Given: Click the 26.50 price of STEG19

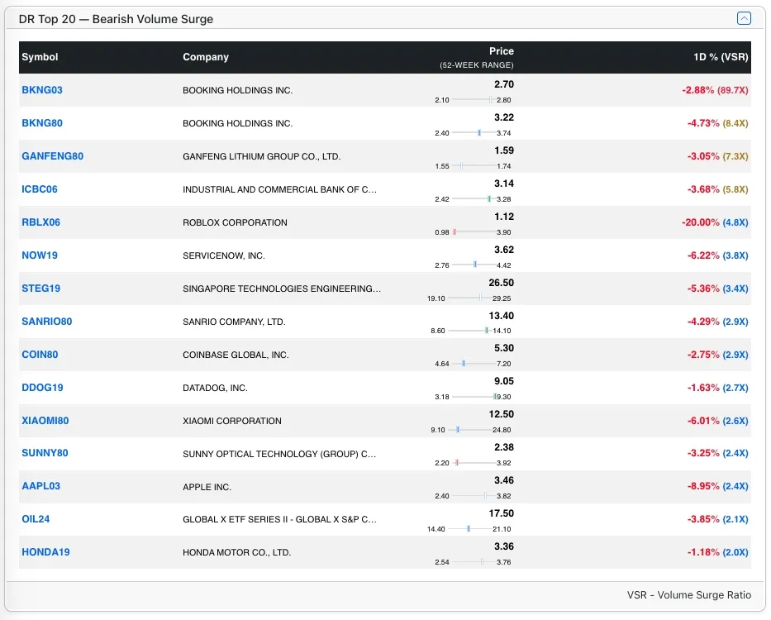Looking at the screenshot, I should [x=501, y=283].
